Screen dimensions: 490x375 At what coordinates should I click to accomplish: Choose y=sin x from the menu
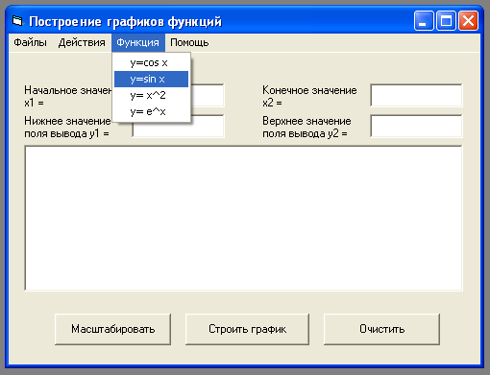151,79
